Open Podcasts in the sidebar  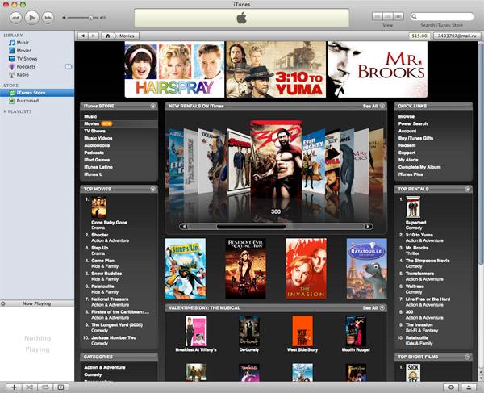[x=26, y=67]
